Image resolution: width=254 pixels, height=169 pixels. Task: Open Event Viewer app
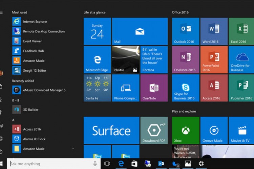(x=44, y=41)
